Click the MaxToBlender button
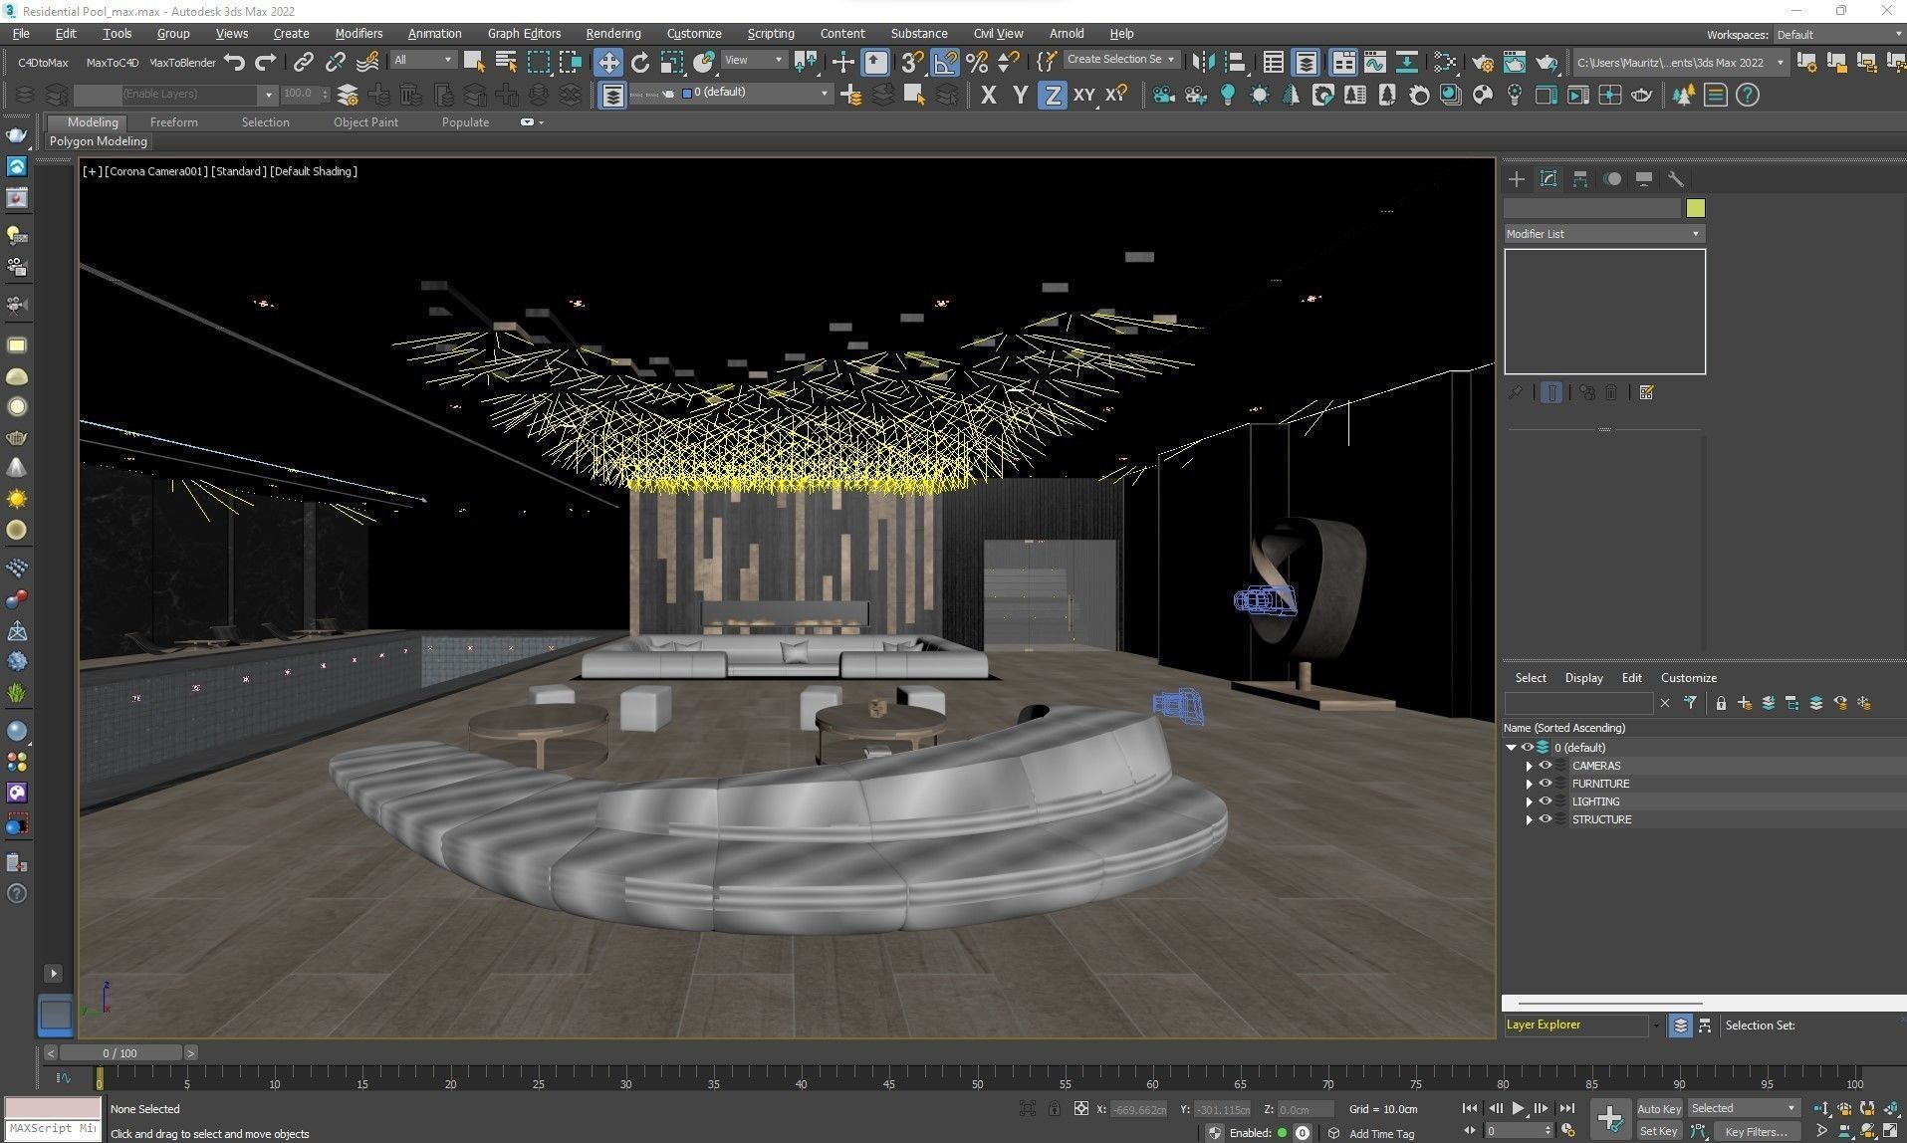Screen dimensions: 1907x1143 click(182, 63)
